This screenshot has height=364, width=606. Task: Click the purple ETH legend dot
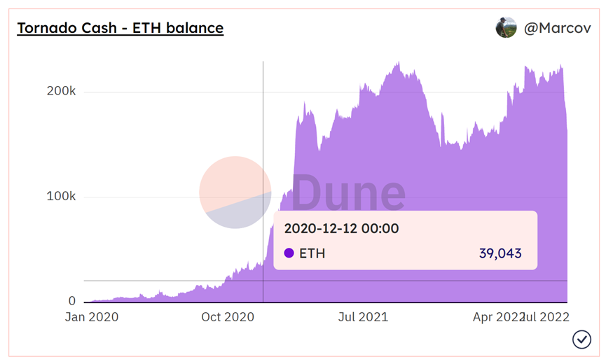(289, 253)
